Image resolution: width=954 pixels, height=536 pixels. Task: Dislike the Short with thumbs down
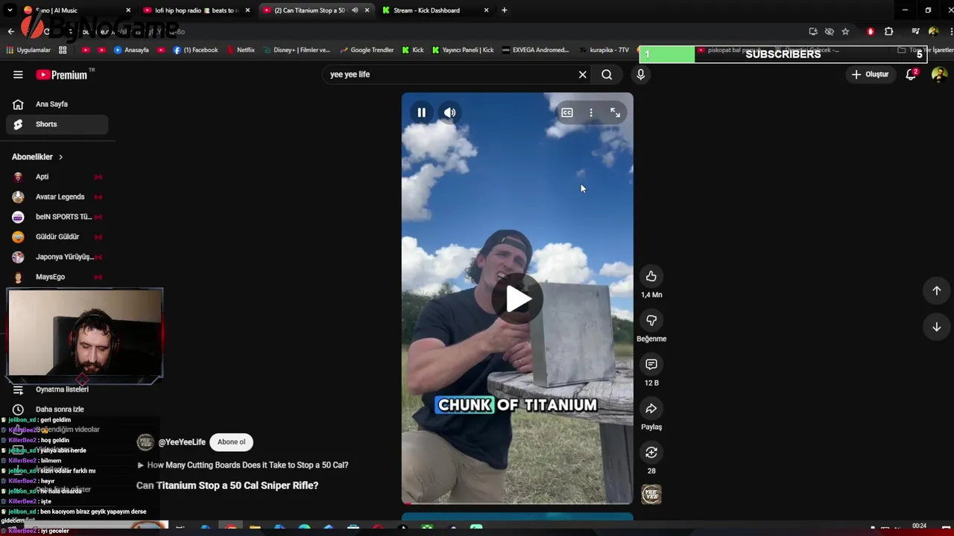point(651,320)
